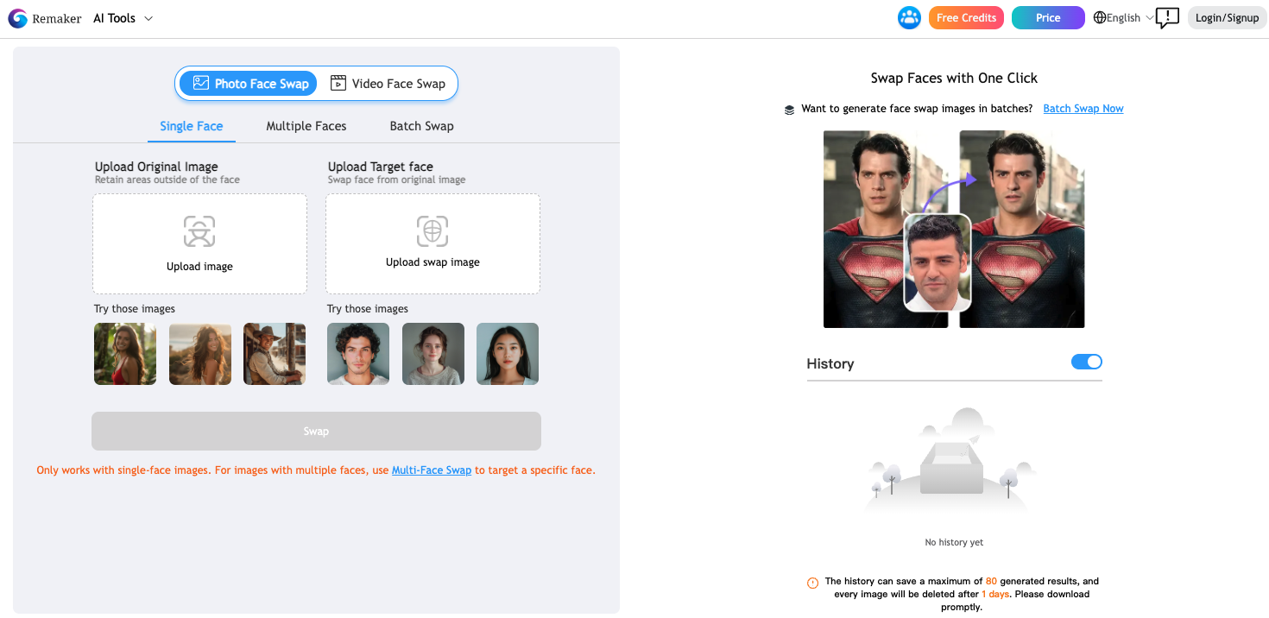The image size is (1269, 618).
Task: Toggle the History switch off
Action: click(x=1086, y=362)
